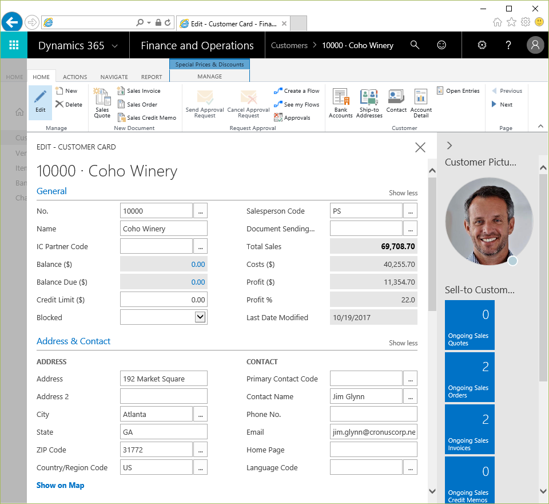Select the Edit - Customer Card browser tab
The image size is (549, 504).
click(x=233, y=23)
